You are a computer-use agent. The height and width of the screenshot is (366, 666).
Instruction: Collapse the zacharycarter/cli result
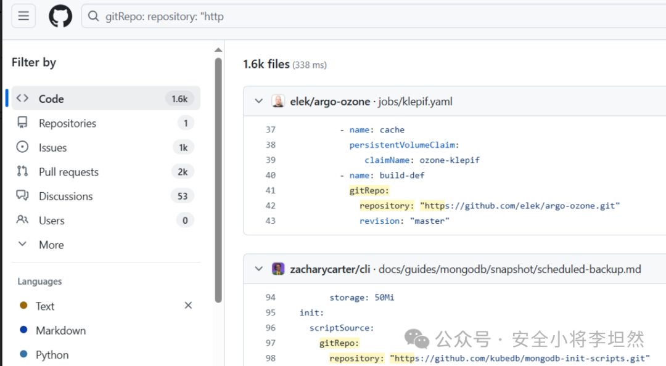pyautogui.click(x=258, y=269)
